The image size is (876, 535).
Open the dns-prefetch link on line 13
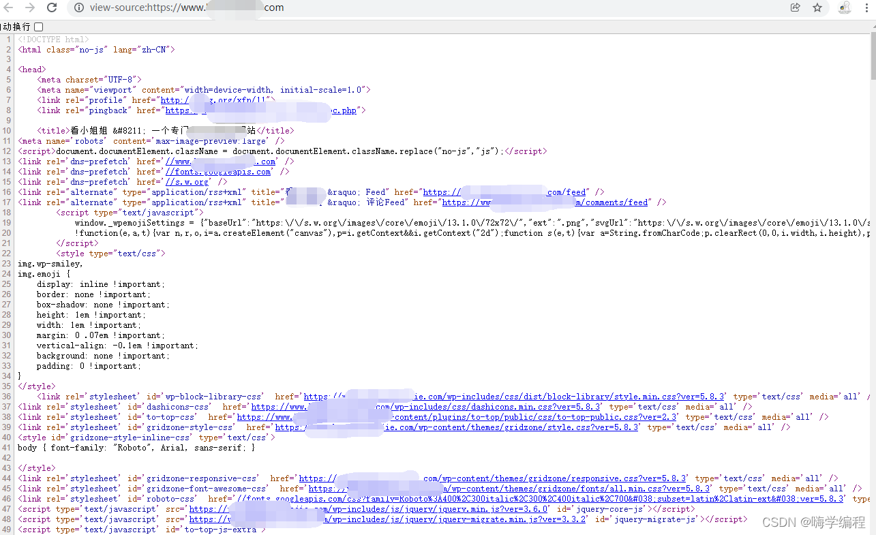point(220,162)
